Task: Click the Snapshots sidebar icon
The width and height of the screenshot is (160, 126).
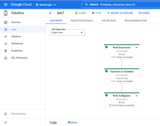Action: tap(6, 51)
